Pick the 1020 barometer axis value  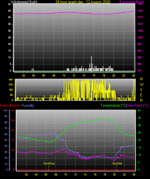click(x=140, y=11)
